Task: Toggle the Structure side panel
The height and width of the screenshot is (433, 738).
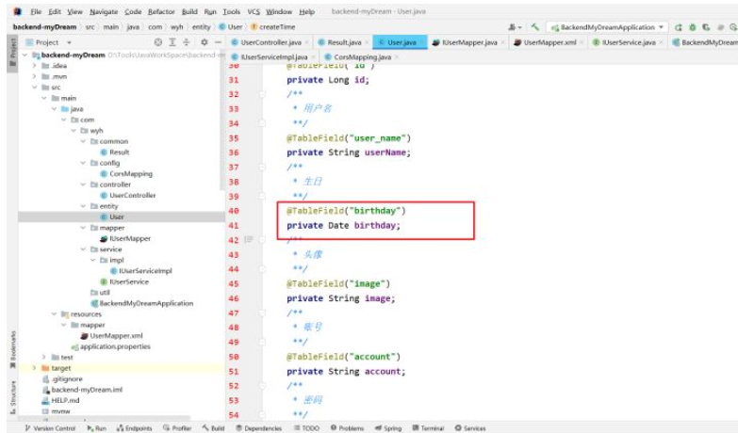Action: tap(13, 395)
